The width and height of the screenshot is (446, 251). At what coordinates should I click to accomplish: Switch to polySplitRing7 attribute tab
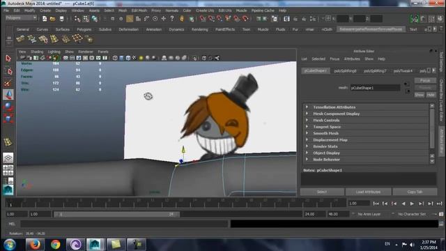pos(375,71)
